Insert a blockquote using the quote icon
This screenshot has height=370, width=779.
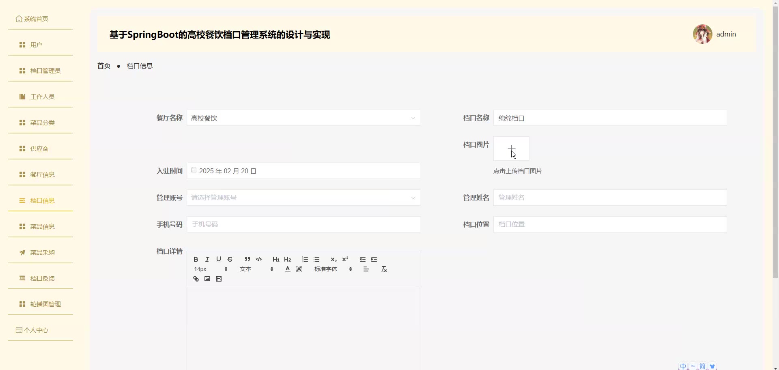(247, 259)
